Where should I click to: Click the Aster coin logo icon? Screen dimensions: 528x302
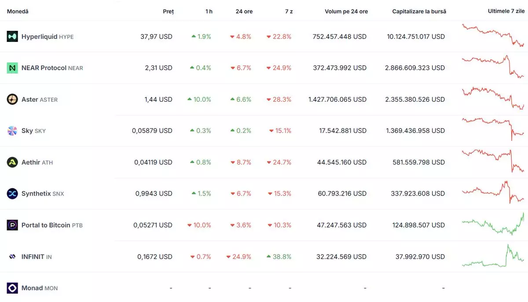12,99
